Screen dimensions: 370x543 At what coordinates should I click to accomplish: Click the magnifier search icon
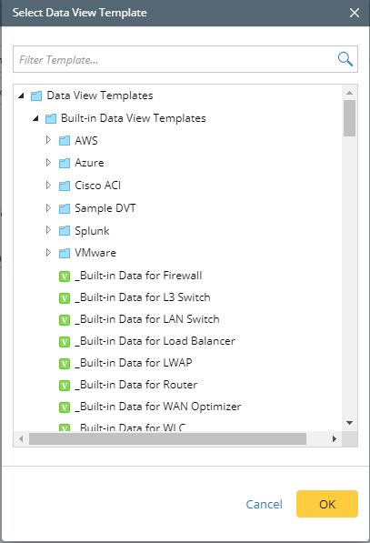[345, 59]
